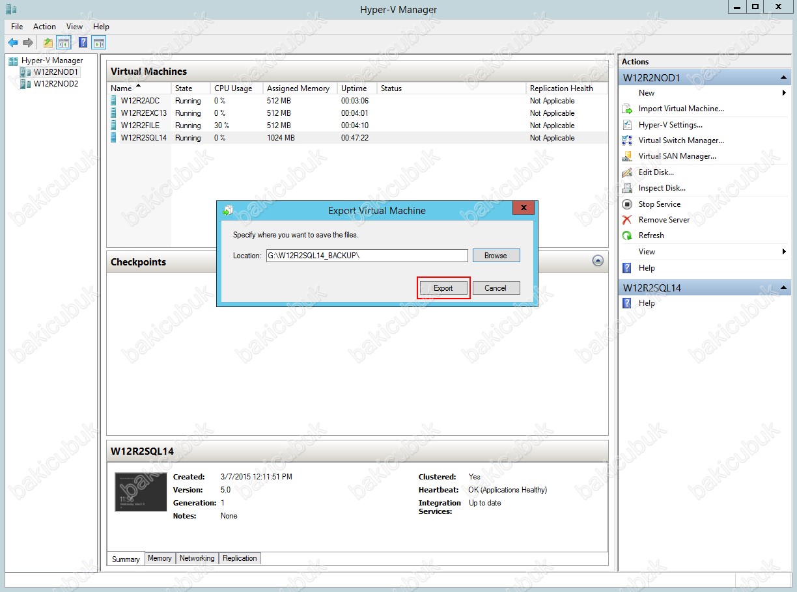Click the Virtual SAN Manager icon
Viewport: 797px width, 592px height.
coord(627,156)
